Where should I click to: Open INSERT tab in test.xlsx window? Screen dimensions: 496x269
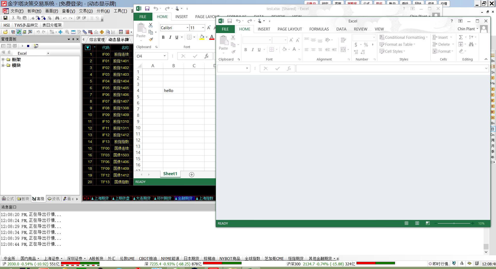pos(182,17)
